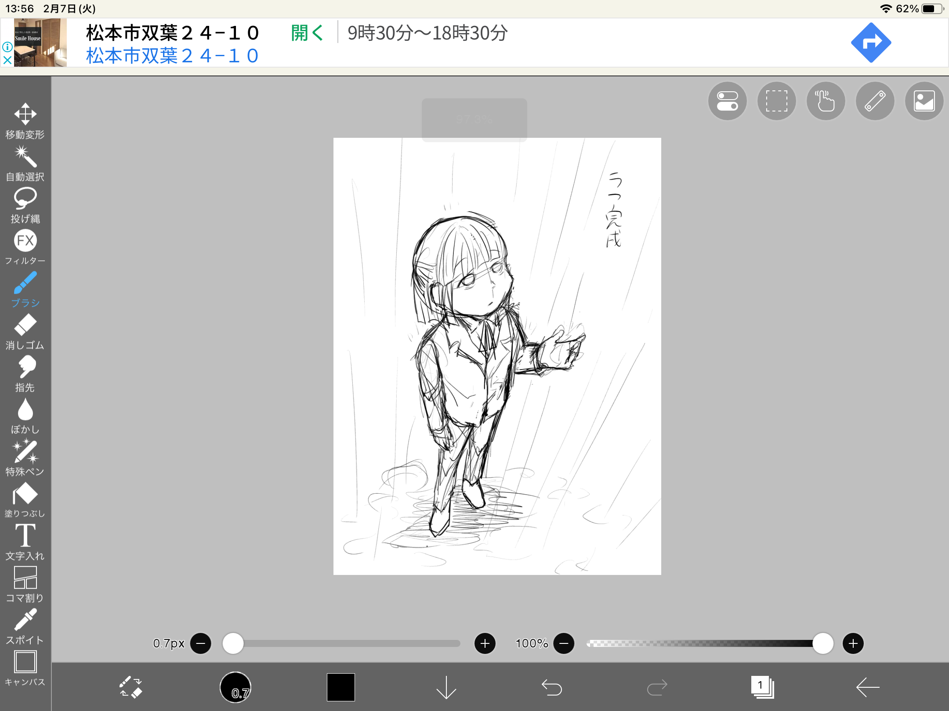Open the view settings toggle switches button

727,101
